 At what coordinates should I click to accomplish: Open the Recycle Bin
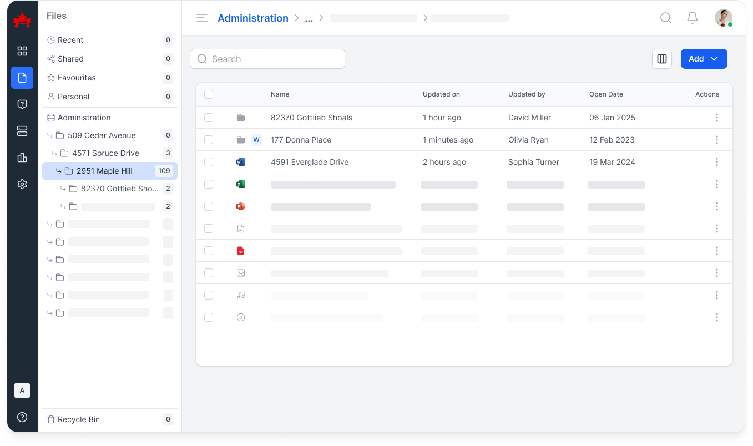point(79,419)
